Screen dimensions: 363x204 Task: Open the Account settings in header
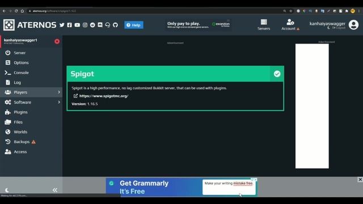pyautogui.click(x=290, y=25)
